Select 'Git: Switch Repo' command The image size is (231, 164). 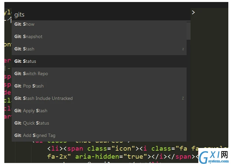99,74
